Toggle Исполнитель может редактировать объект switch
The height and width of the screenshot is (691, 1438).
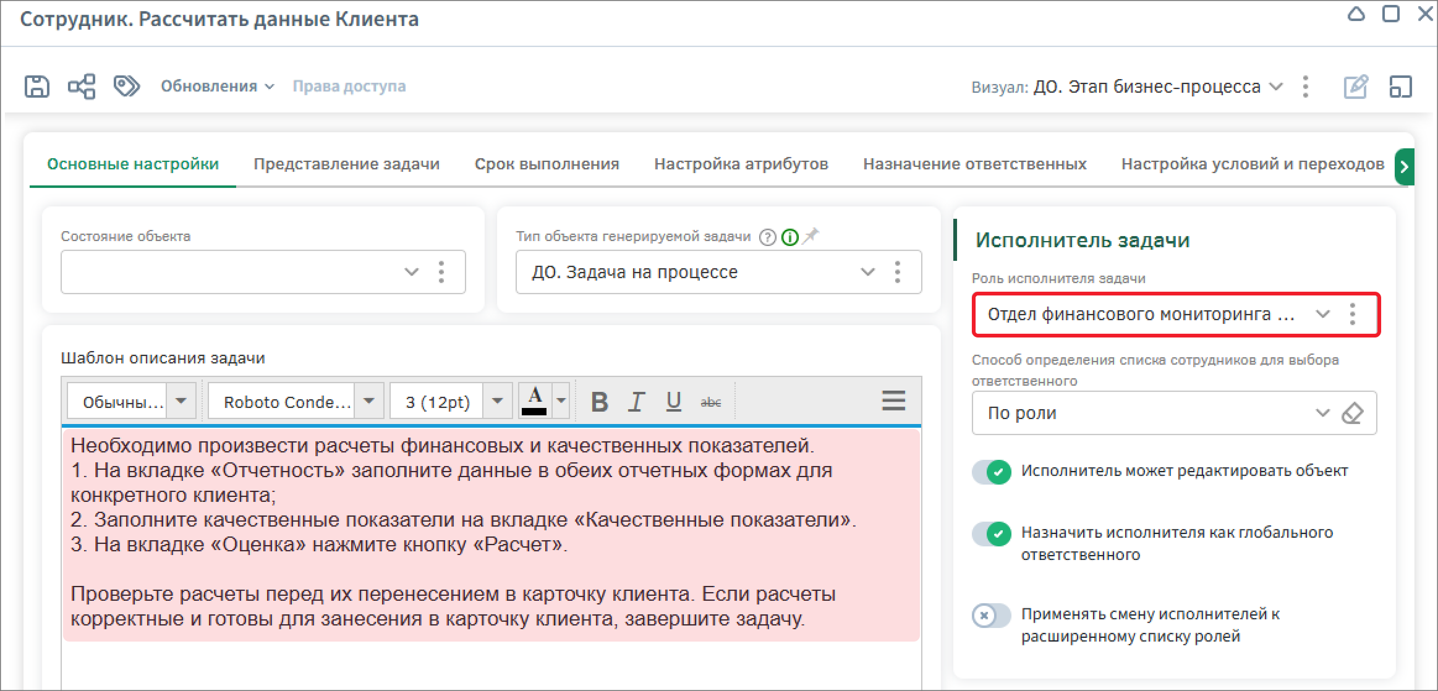tap(992, 472)
